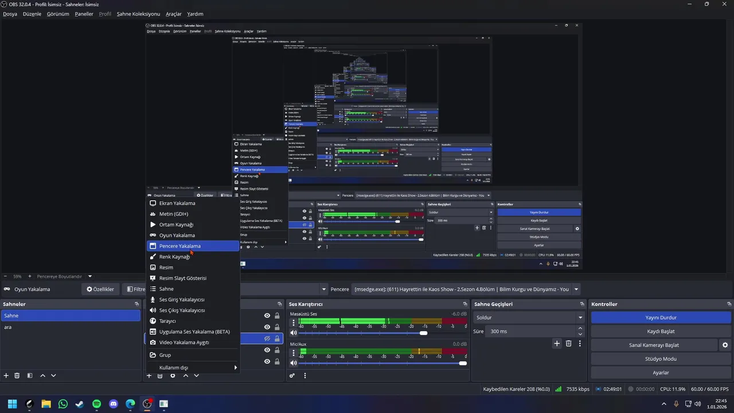
Task: Undock the Kontroller panel float icon
Action: tap(729, 304)
